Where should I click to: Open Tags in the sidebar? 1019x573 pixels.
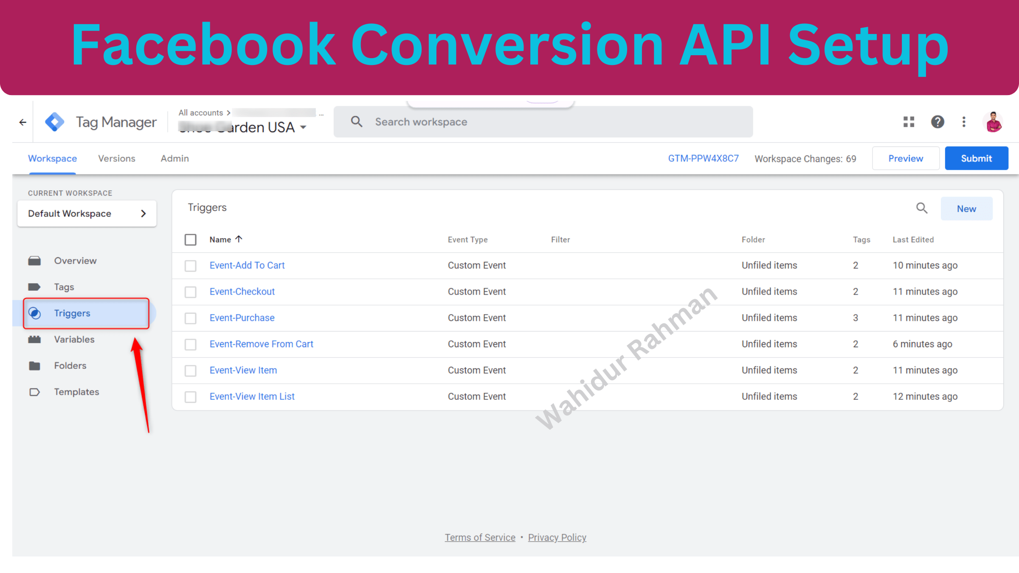[64, 287]
